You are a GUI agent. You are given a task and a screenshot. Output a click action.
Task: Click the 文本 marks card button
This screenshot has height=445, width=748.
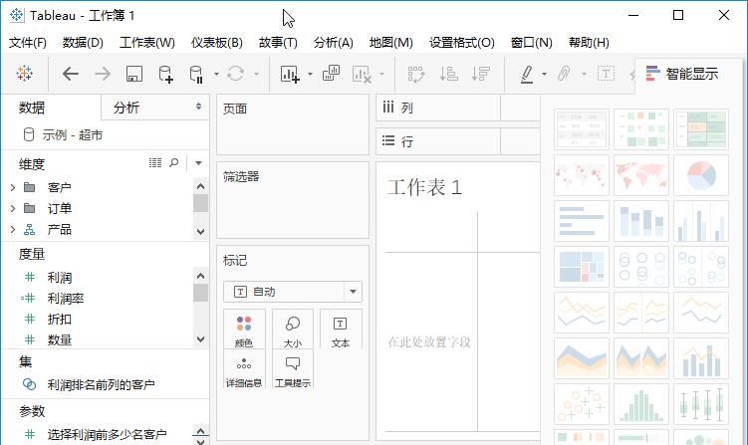pyautogui.click(x=341, y=329)
